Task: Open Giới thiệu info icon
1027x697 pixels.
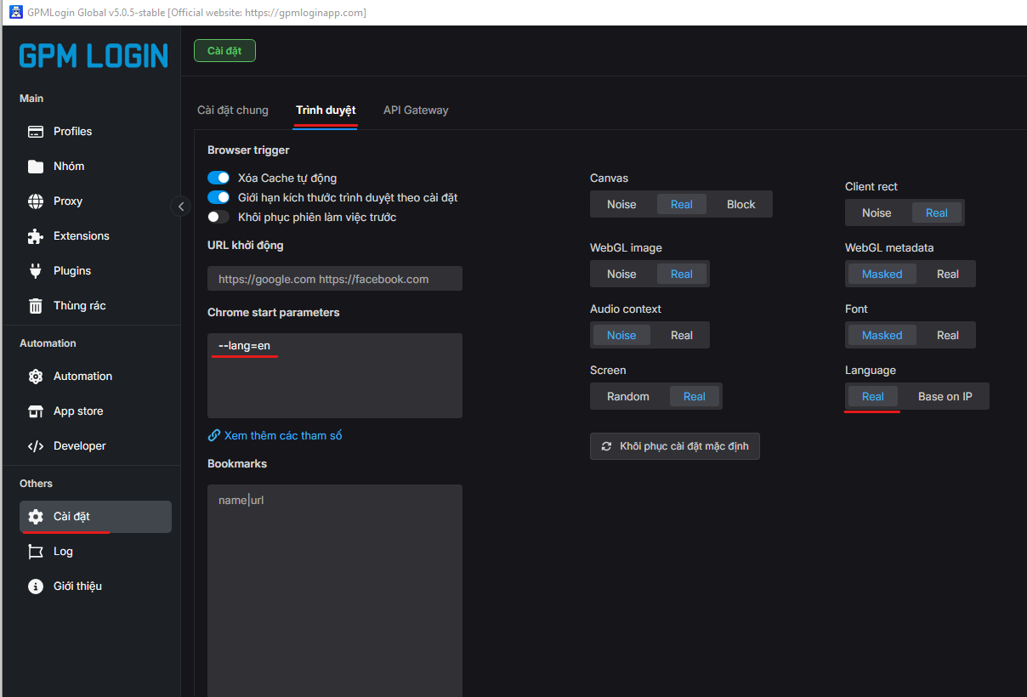Action: [x=36, y=586]
